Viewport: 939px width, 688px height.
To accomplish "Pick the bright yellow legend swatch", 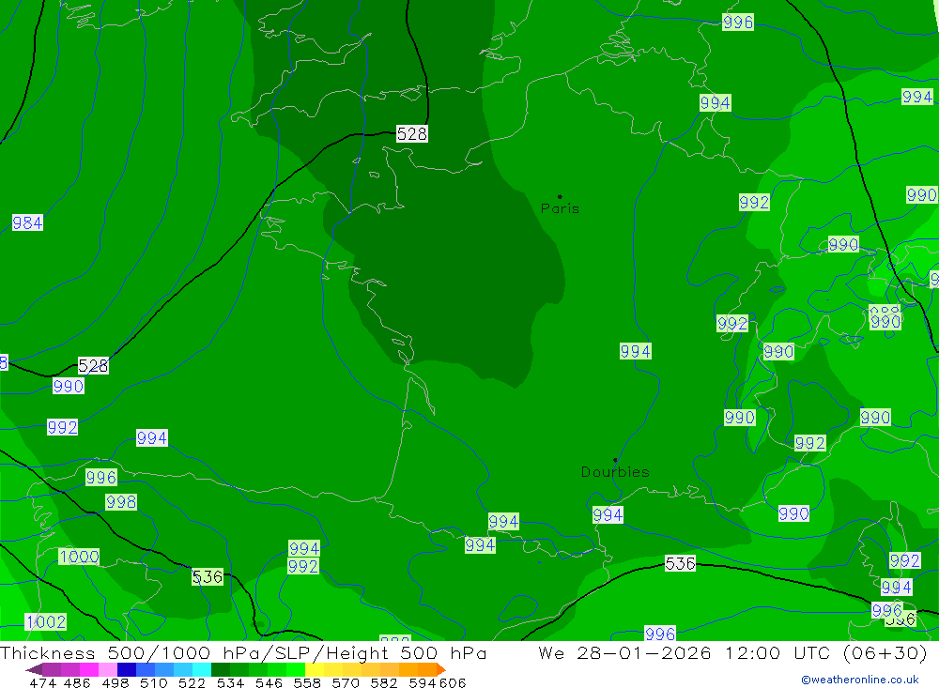I will 315,669.
